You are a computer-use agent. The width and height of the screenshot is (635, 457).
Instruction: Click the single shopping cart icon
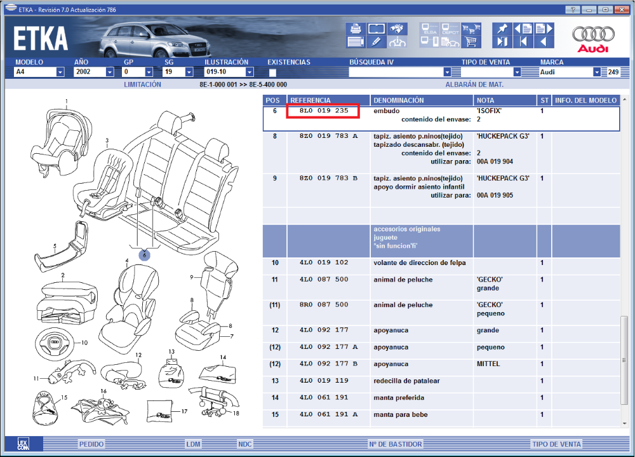[x=471, y=41]
